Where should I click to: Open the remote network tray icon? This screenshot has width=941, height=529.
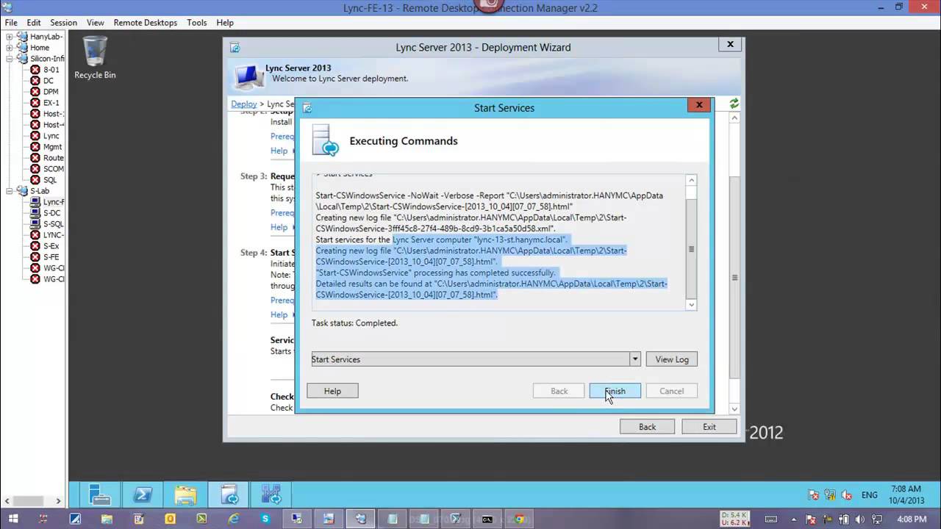[x=831, y=495]
